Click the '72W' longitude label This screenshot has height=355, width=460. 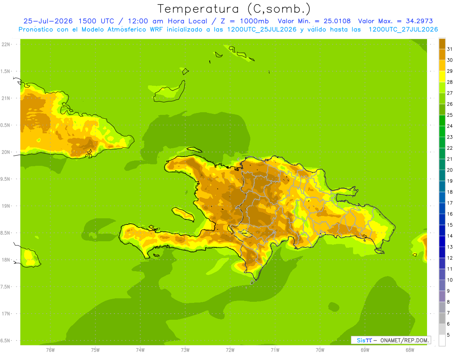(x=230, y=350)
